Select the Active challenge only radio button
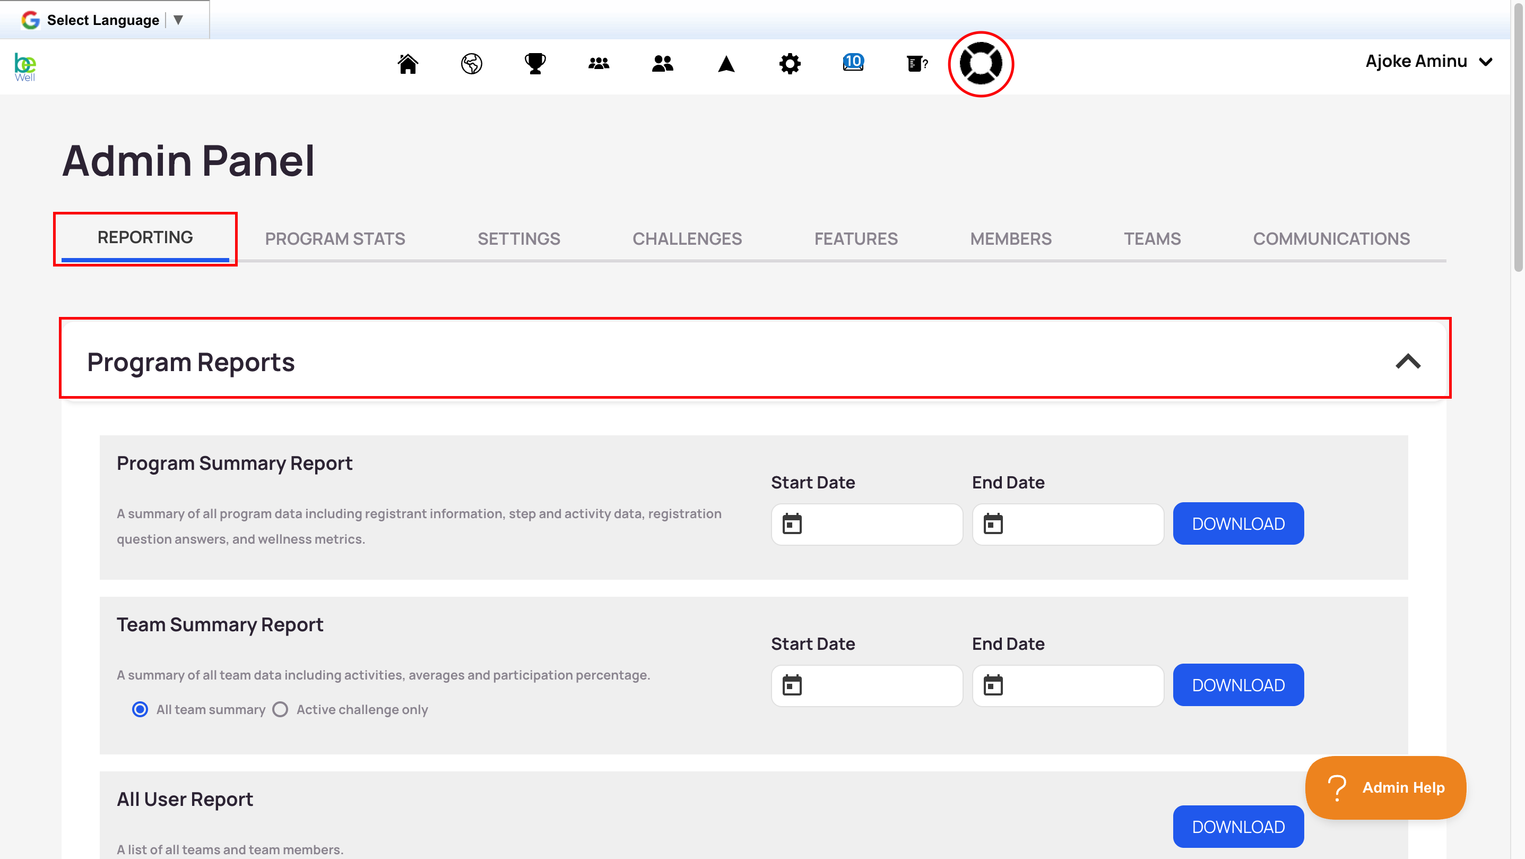This screenshot has width=1525, height=859. tap(280, 710)
